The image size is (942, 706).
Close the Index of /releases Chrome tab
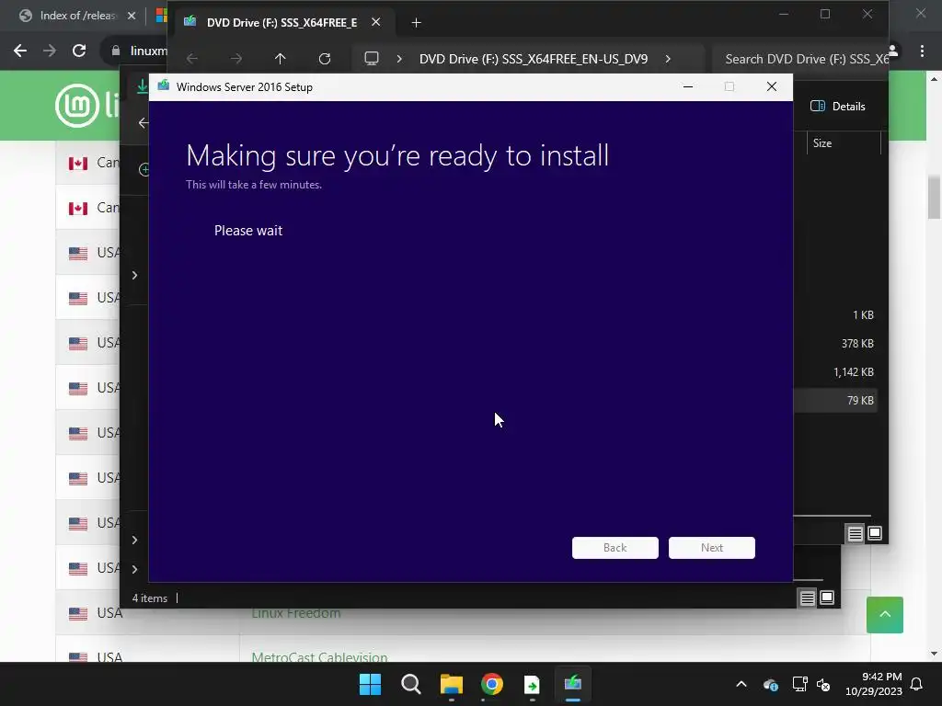coord(132,16)
